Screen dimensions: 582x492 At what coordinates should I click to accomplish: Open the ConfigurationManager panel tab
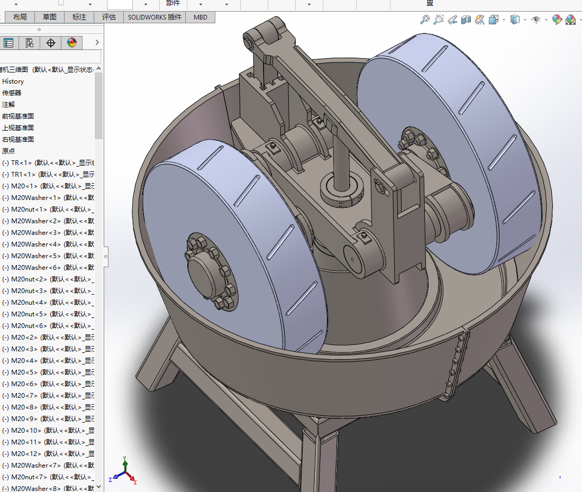point(29,43)
